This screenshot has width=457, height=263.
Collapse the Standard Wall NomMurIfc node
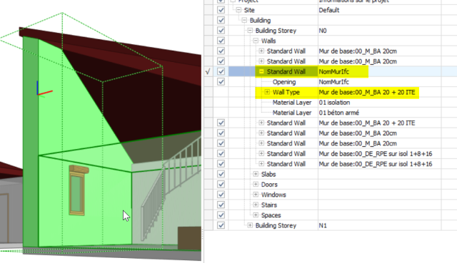point(261,71)
